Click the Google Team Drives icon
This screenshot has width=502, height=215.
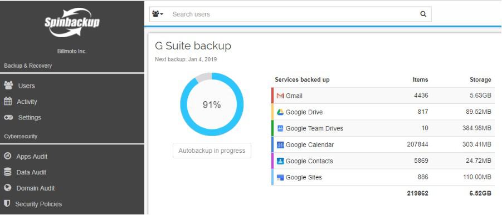pos(280,128)
